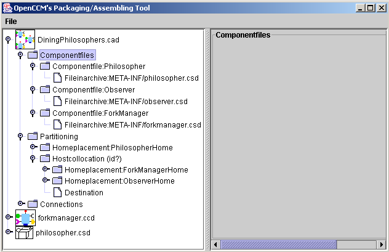Image resolution: width=389 pixels, height=252 pixels.
Task: Click the Hostcollocation folder icon
Action: (x=45, y=158)
